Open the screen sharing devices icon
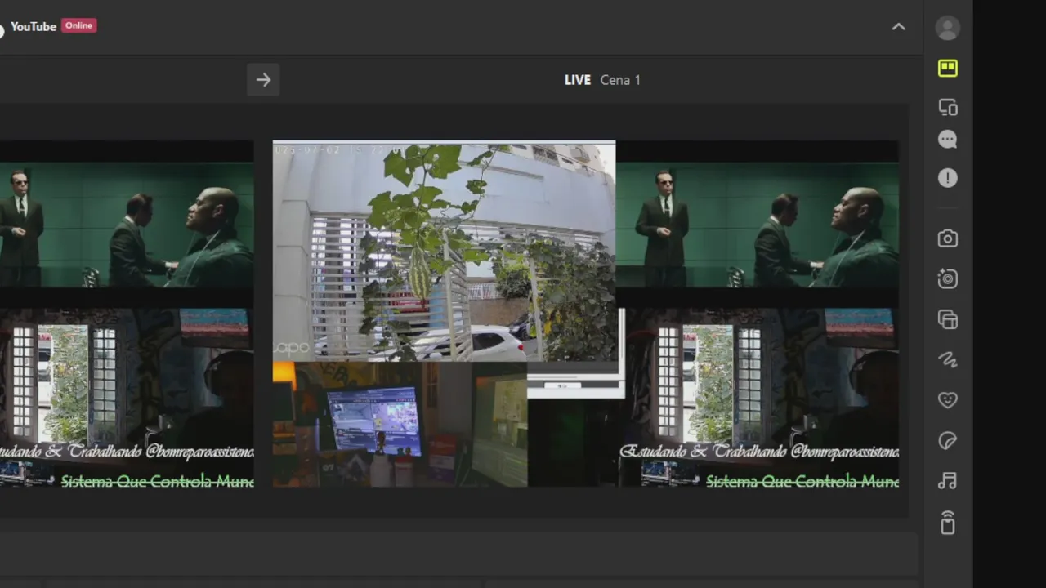 coord(948,107)
